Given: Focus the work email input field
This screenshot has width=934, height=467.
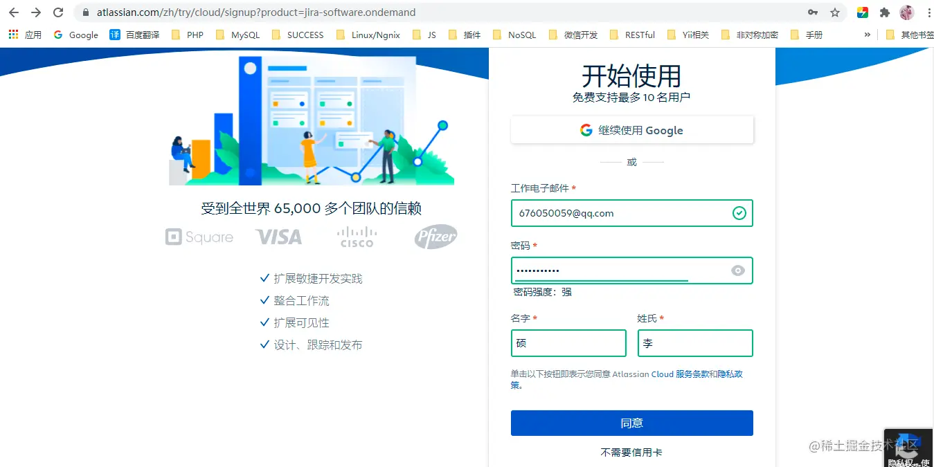Looking at the screenshot, I should (632, 213).
